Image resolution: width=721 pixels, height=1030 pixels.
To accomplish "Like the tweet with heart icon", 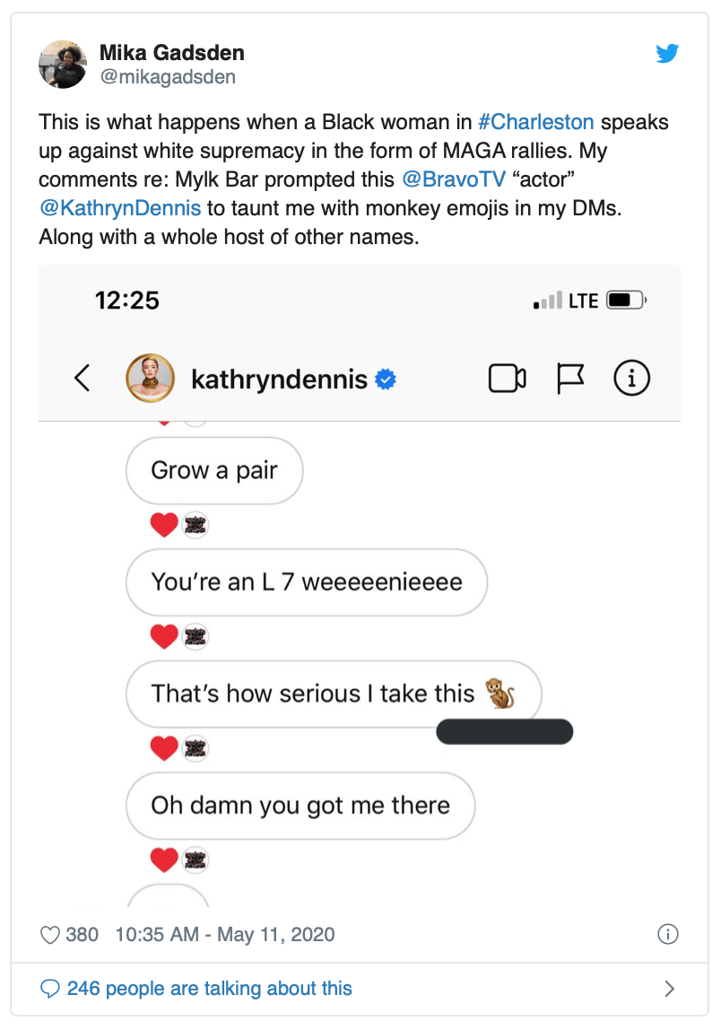I will (51, 935).
